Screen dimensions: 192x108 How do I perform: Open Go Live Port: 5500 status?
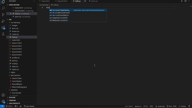point(171,106)
